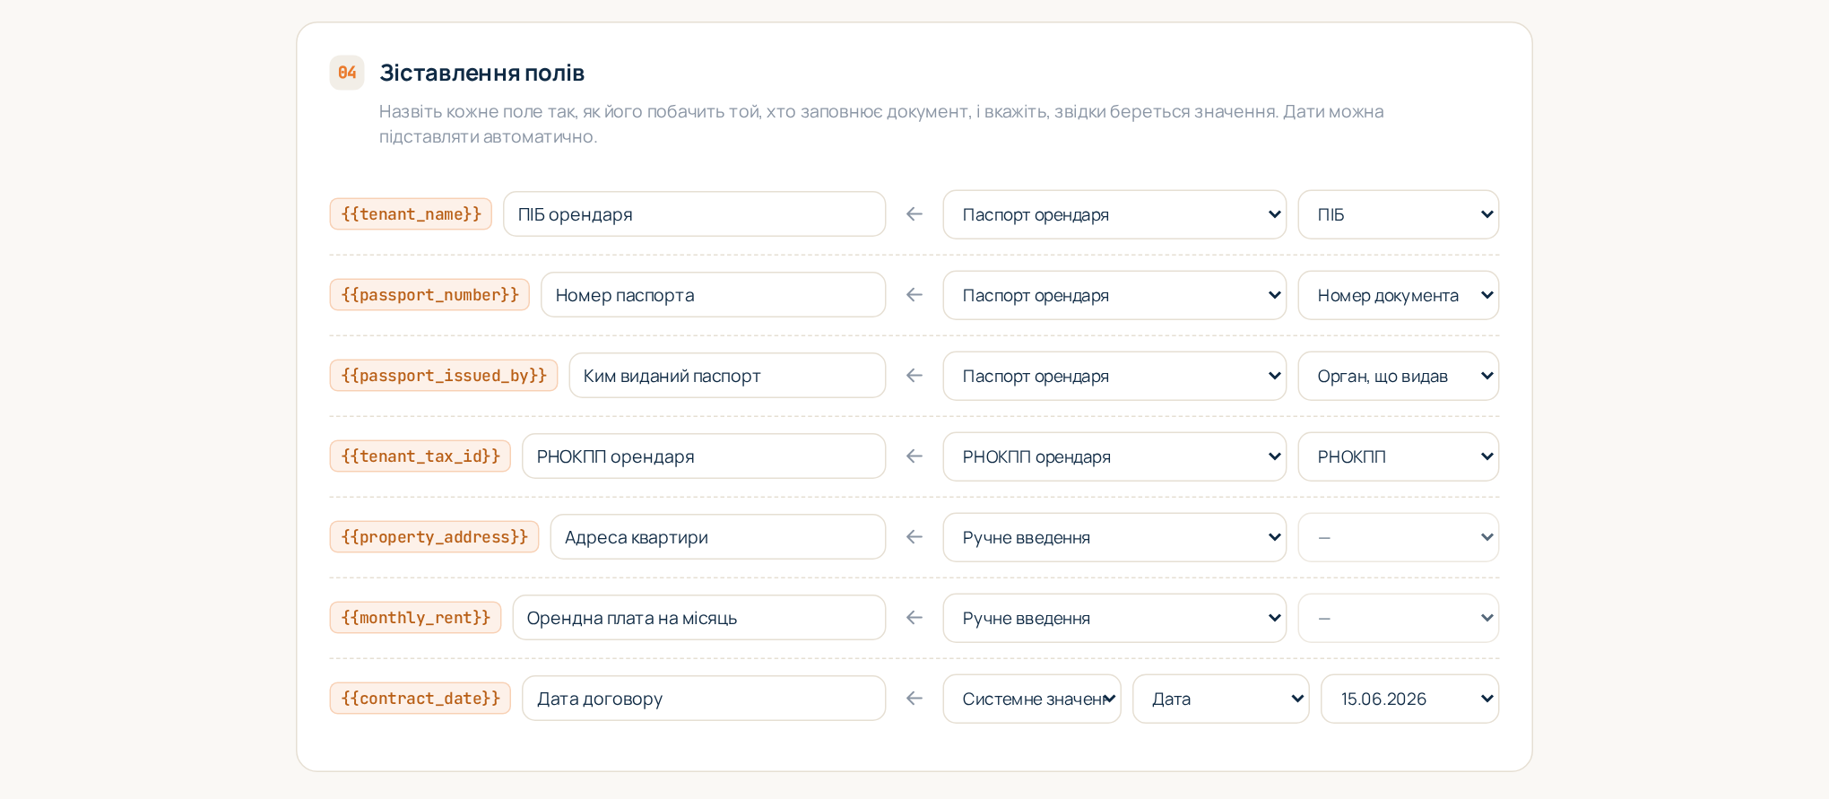Edit the "Адреса квартири" label field

(717, 537)
